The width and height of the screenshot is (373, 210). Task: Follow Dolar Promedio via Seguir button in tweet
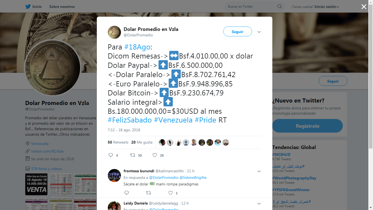click(238, 31)
